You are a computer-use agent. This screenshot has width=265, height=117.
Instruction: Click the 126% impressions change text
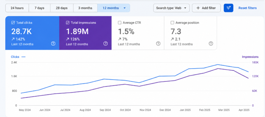coord(75,39)
